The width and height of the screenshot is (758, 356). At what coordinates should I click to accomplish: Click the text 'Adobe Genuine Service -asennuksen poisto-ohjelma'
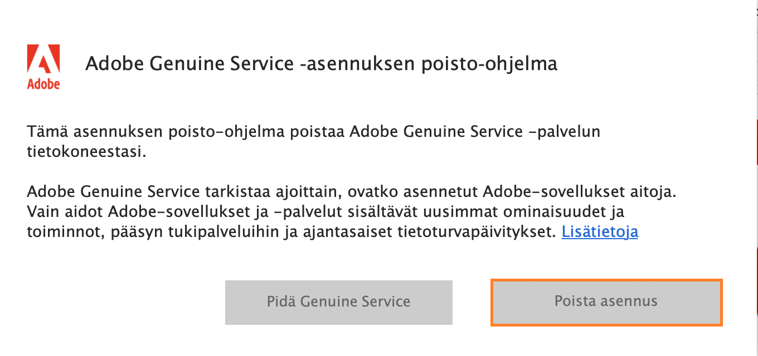pos(320,63)
